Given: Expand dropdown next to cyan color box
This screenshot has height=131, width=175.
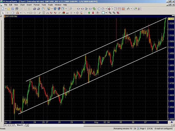Looking at the screenshot, I should [x=106, y=13].
